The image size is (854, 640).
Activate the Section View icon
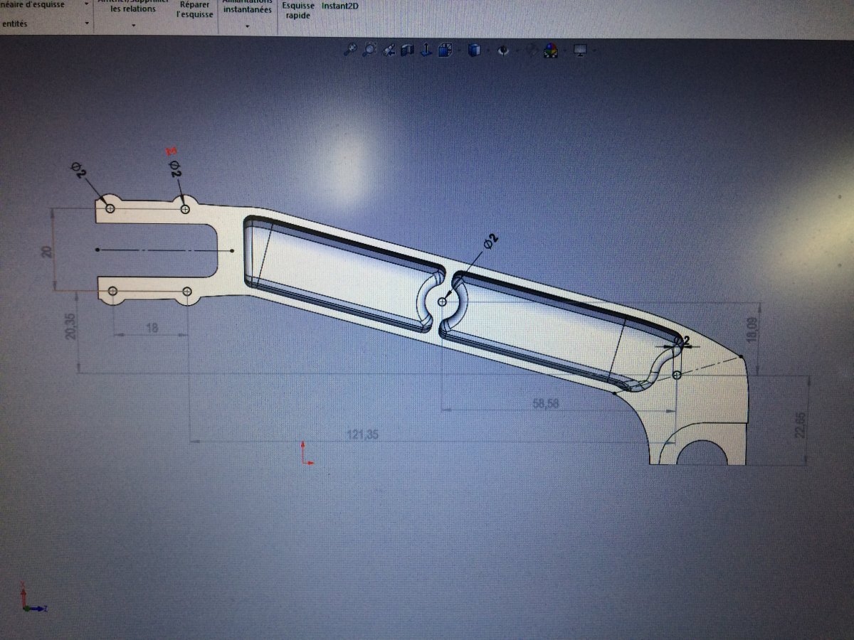click(408, 50)
